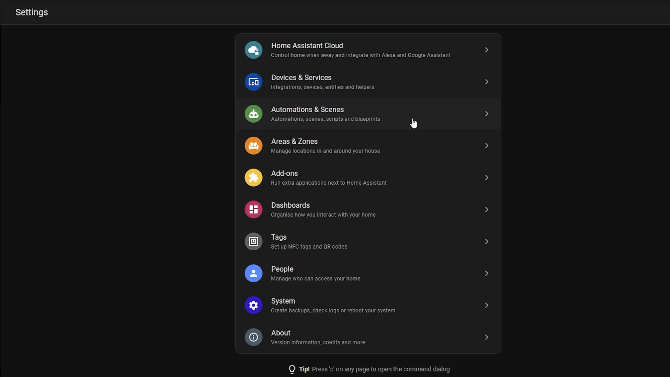Open Add-ons title
The height and width of the screenshot is (377, 670).
[x=284, y=173]
